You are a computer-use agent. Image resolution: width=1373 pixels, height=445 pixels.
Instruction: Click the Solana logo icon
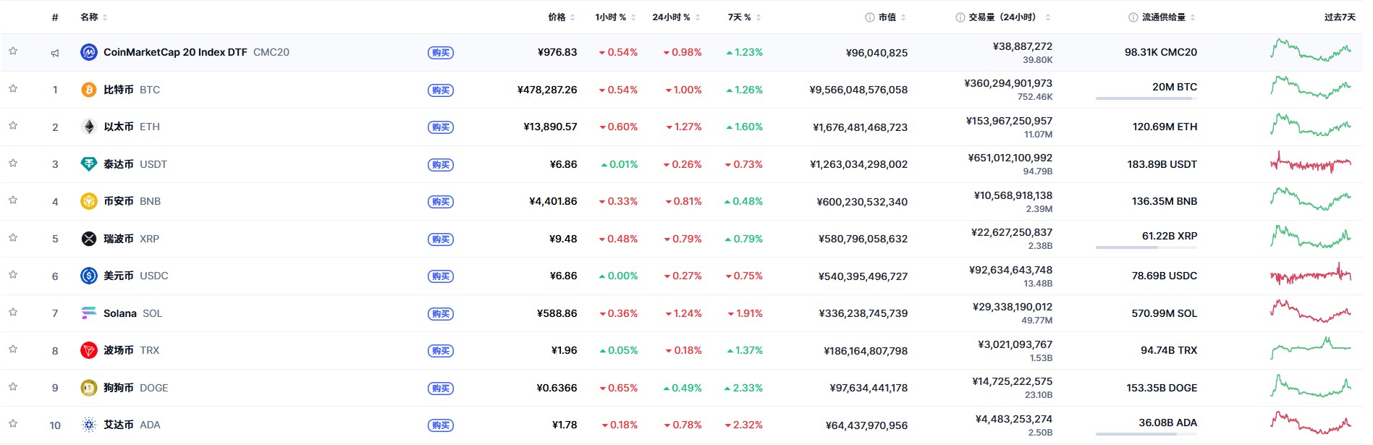point(89,313)
